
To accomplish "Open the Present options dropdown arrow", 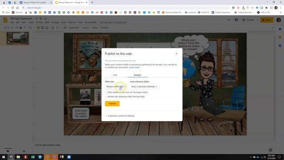I will [257, 20].
